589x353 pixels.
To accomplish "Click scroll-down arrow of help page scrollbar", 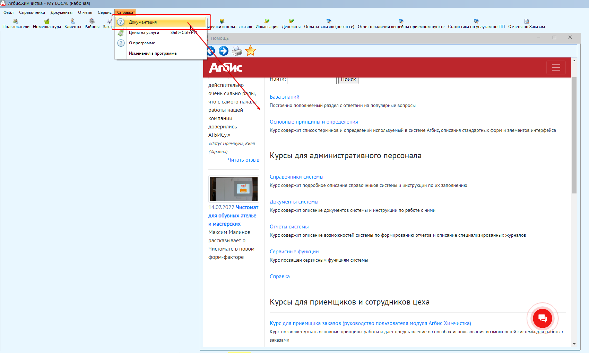I will pos(574,344).
